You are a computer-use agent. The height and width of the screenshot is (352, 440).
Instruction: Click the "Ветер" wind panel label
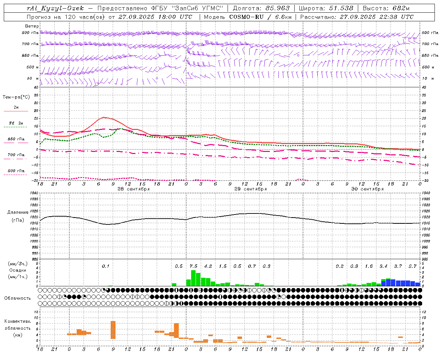pyautogui.click(x=32, y=26)
